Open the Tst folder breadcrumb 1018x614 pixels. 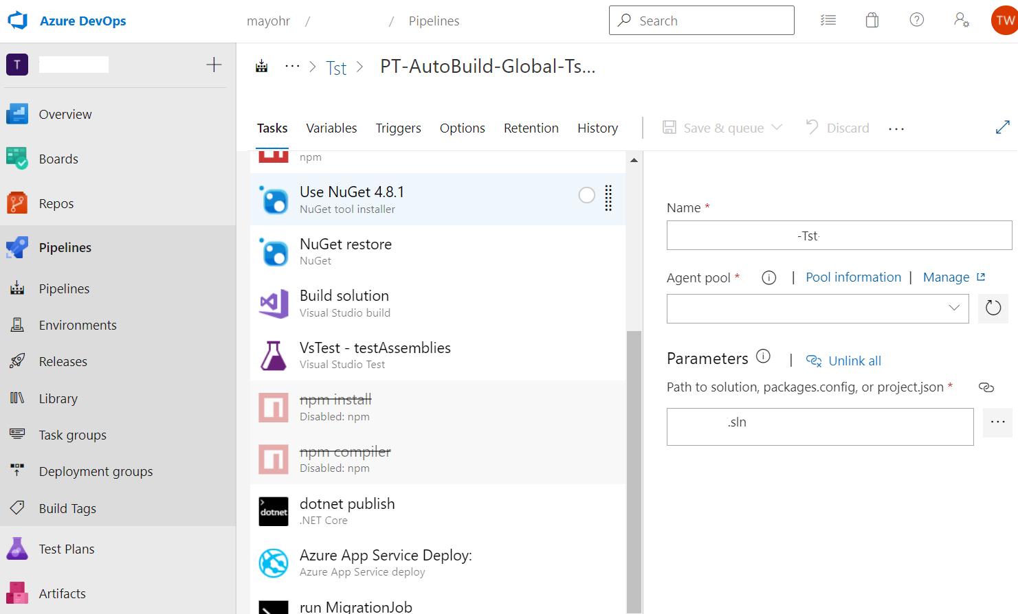[336, 68]
